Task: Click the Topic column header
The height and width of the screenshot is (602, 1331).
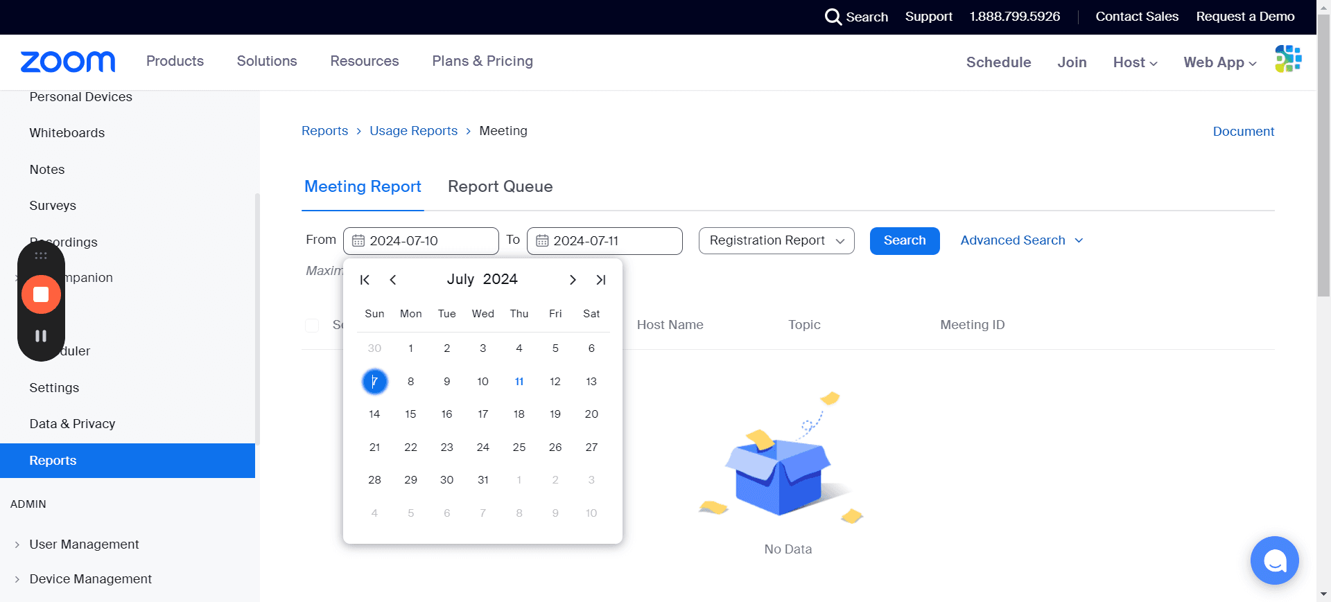Action: 804,325
